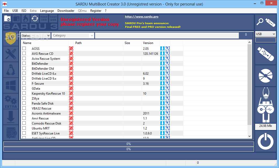Click the refresh arrows toolbar icon

pyautogui.click(x=35, y=18)
